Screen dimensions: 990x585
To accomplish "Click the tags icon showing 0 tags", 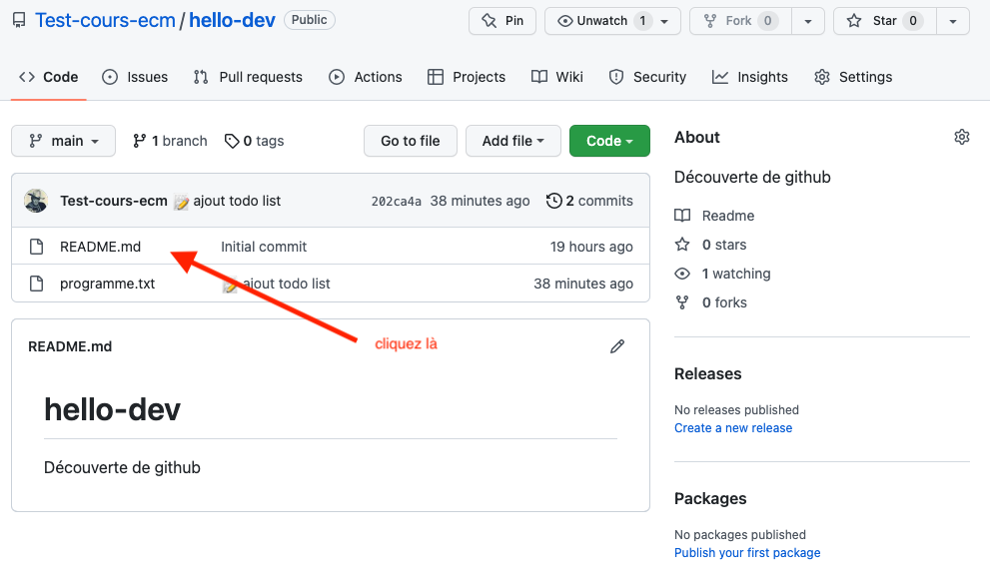I will point(232,141).
